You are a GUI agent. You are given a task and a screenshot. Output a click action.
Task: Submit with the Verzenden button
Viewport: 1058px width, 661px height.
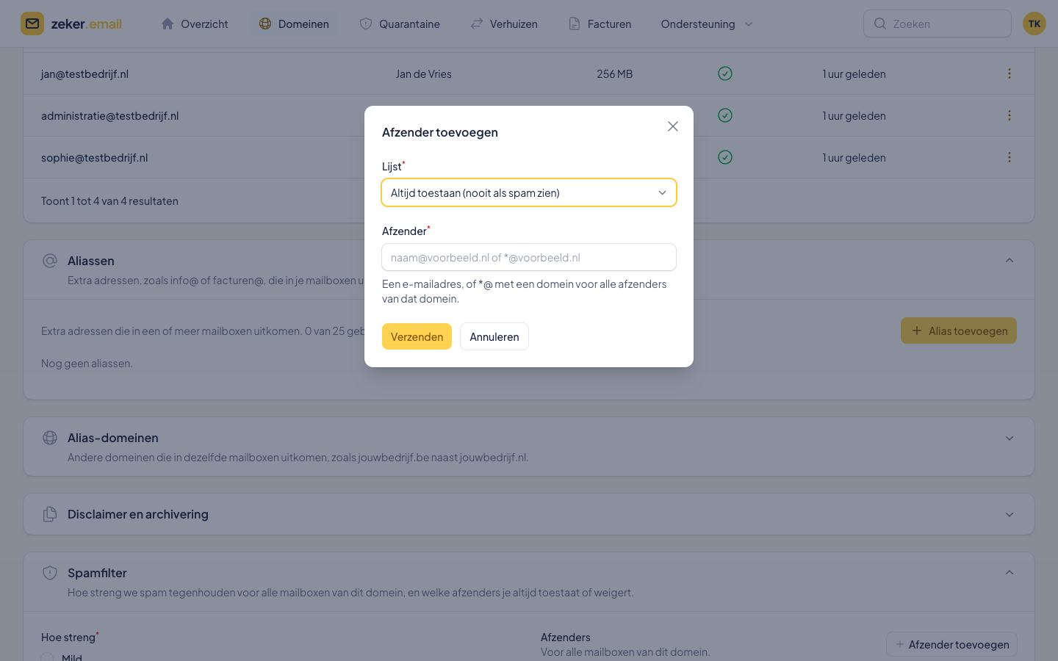pos(417,336)
